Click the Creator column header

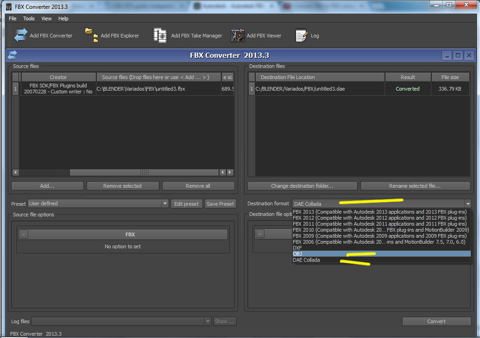point(58,77)
